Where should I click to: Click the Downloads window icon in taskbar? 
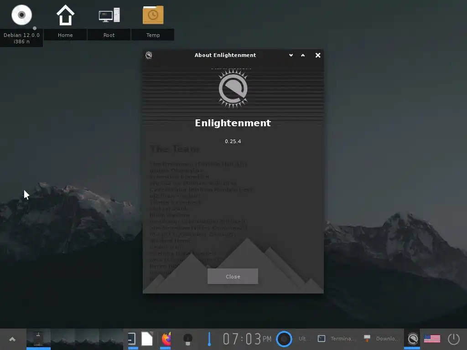click(367, 339)
